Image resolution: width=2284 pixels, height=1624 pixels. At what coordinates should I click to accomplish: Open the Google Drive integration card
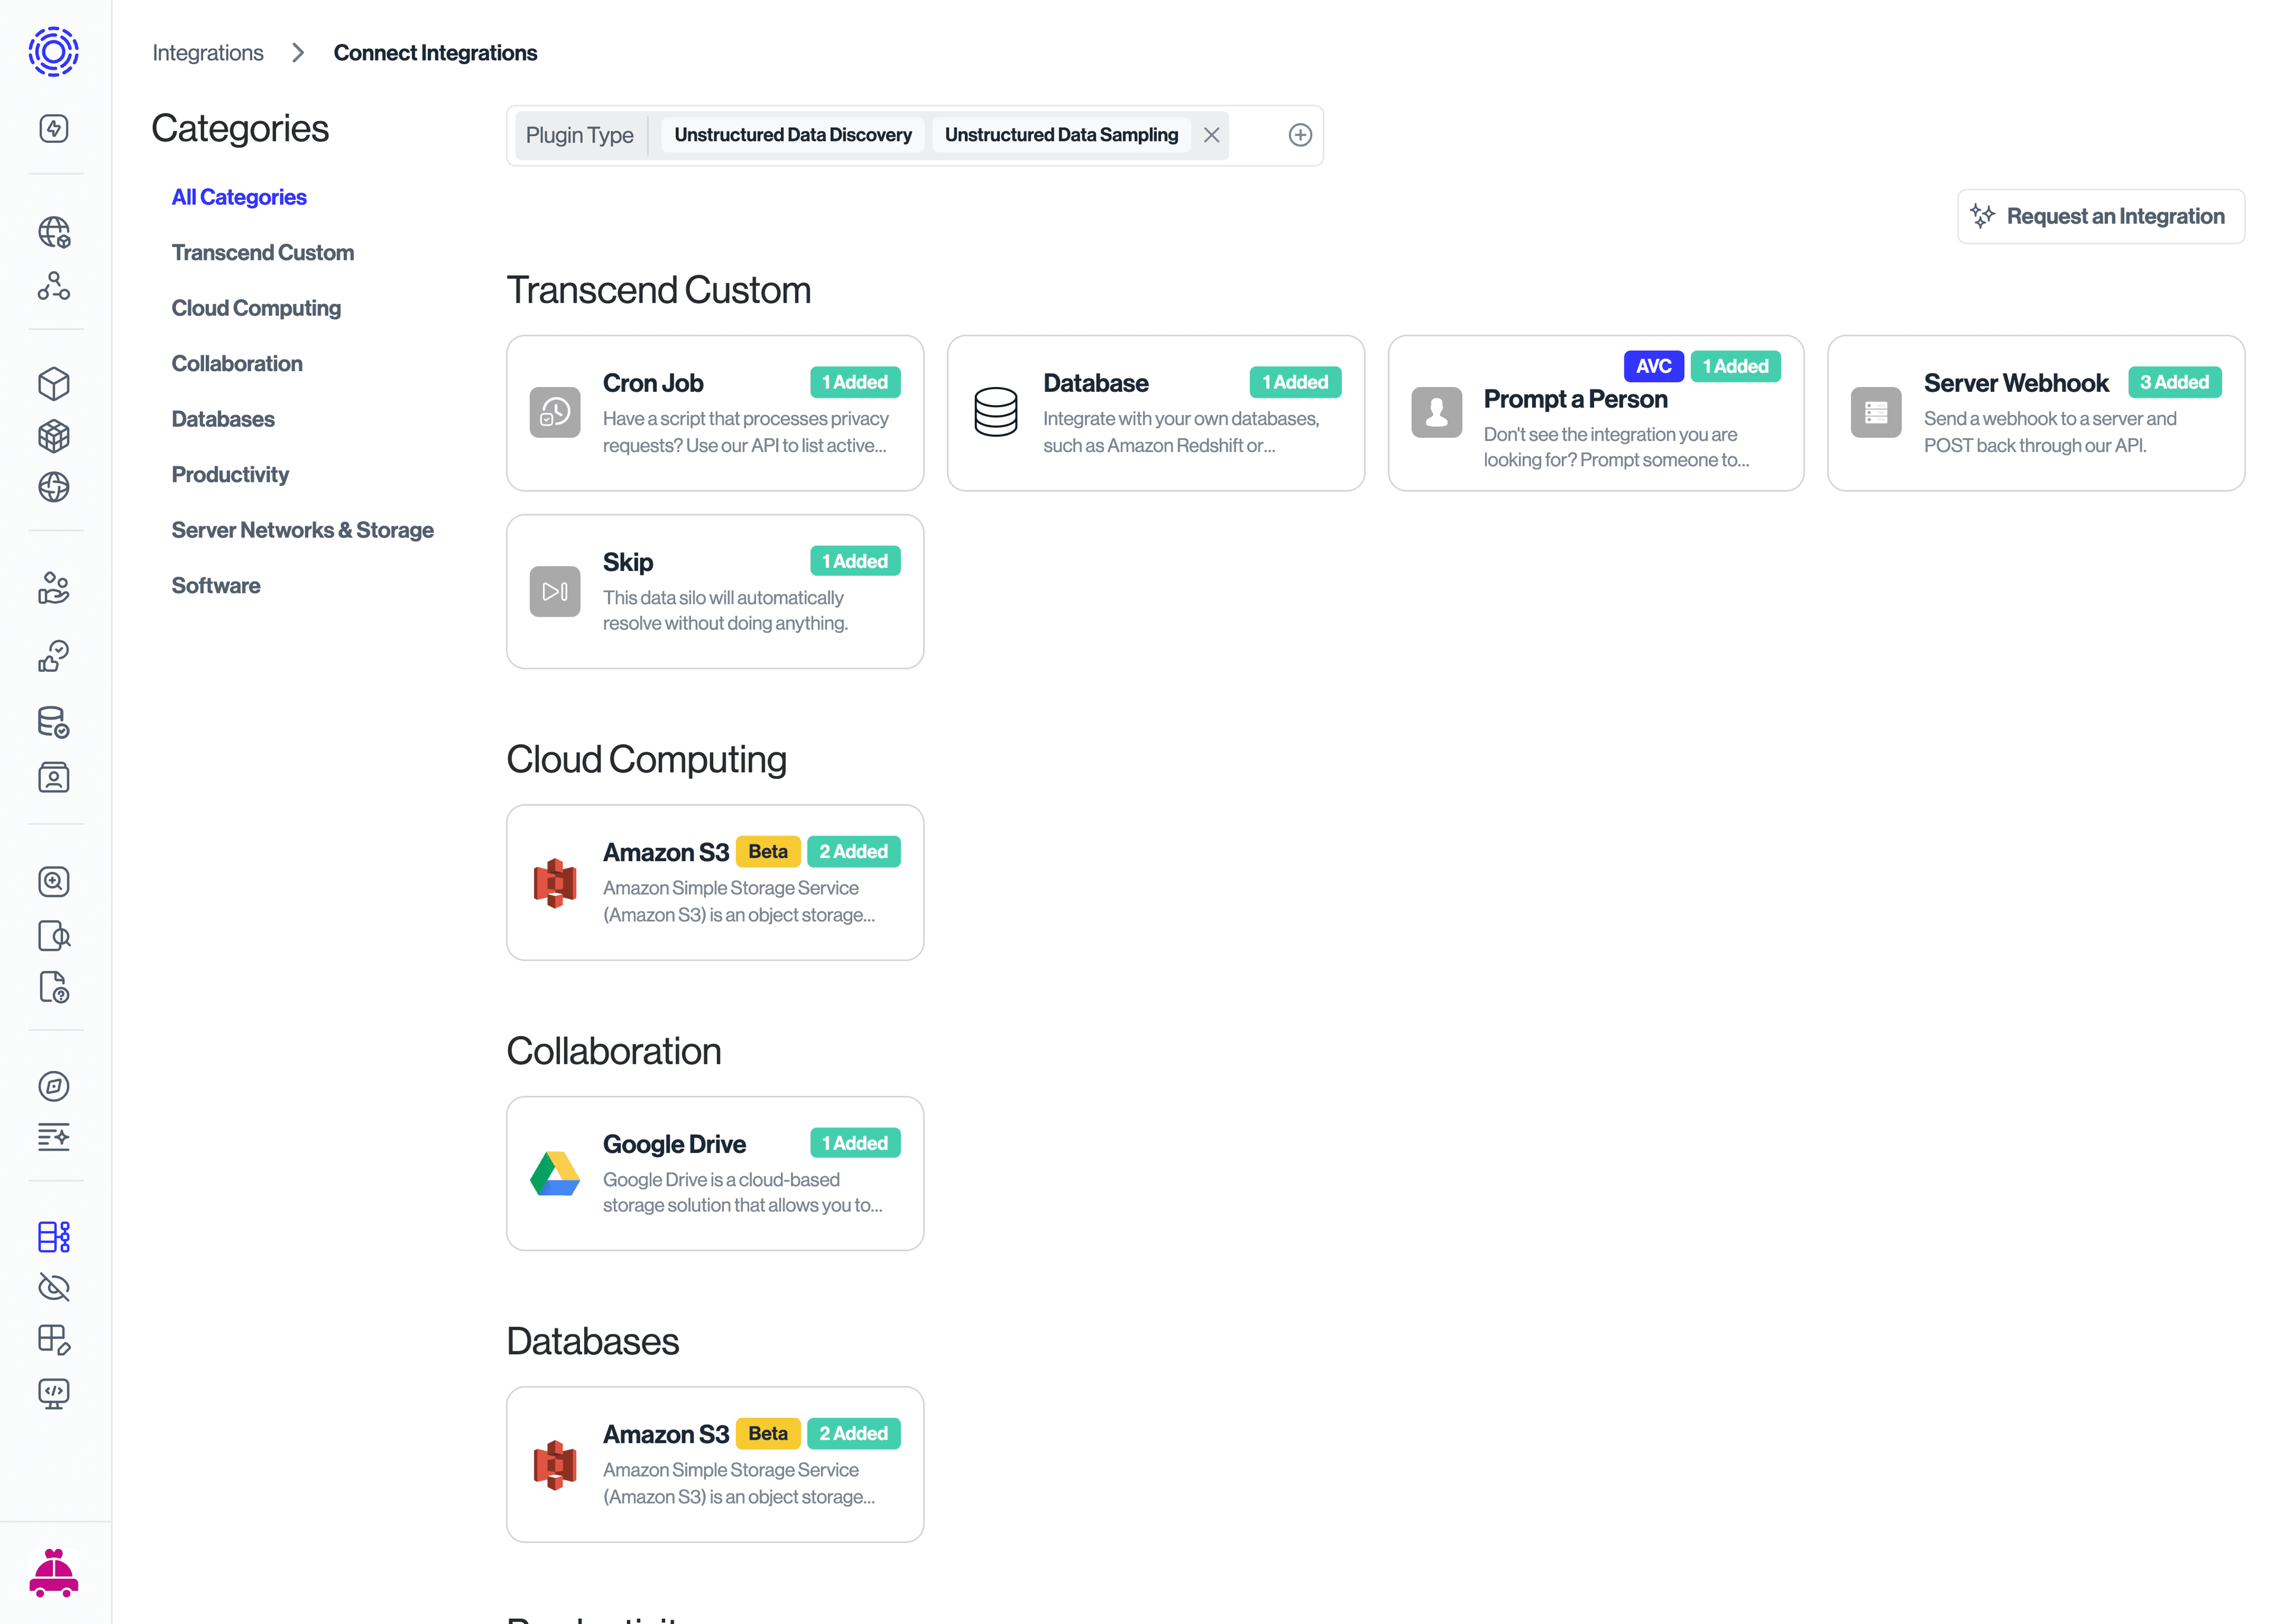714,1173
